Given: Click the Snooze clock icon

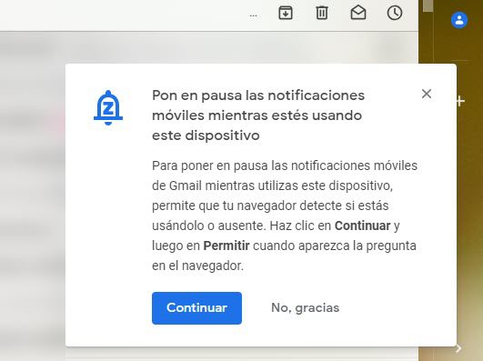Looking at the screenshot, I should [x=395, y=13].
